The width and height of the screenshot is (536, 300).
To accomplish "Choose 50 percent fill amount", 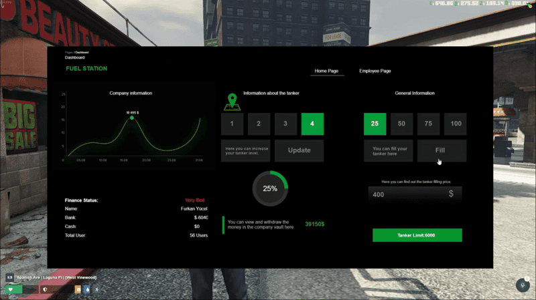I will [401, 124].
